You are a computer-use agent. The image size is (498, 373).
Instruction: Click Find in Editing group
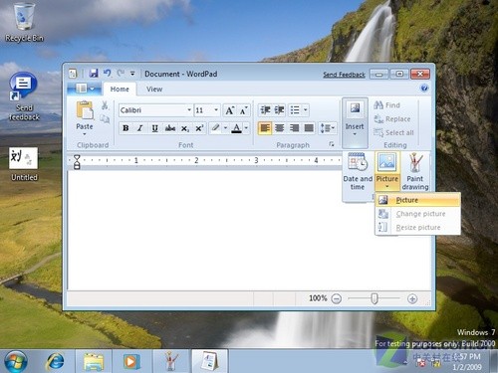click(387, 105)
